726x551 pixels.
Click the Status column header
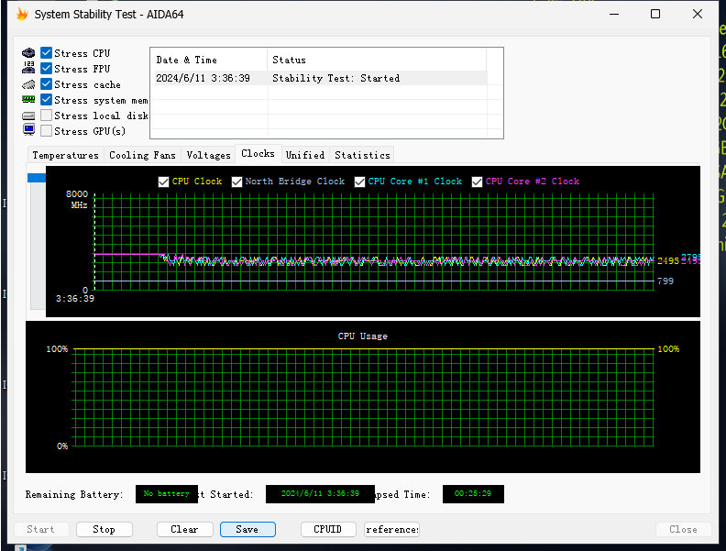click(x=377, y=60)
